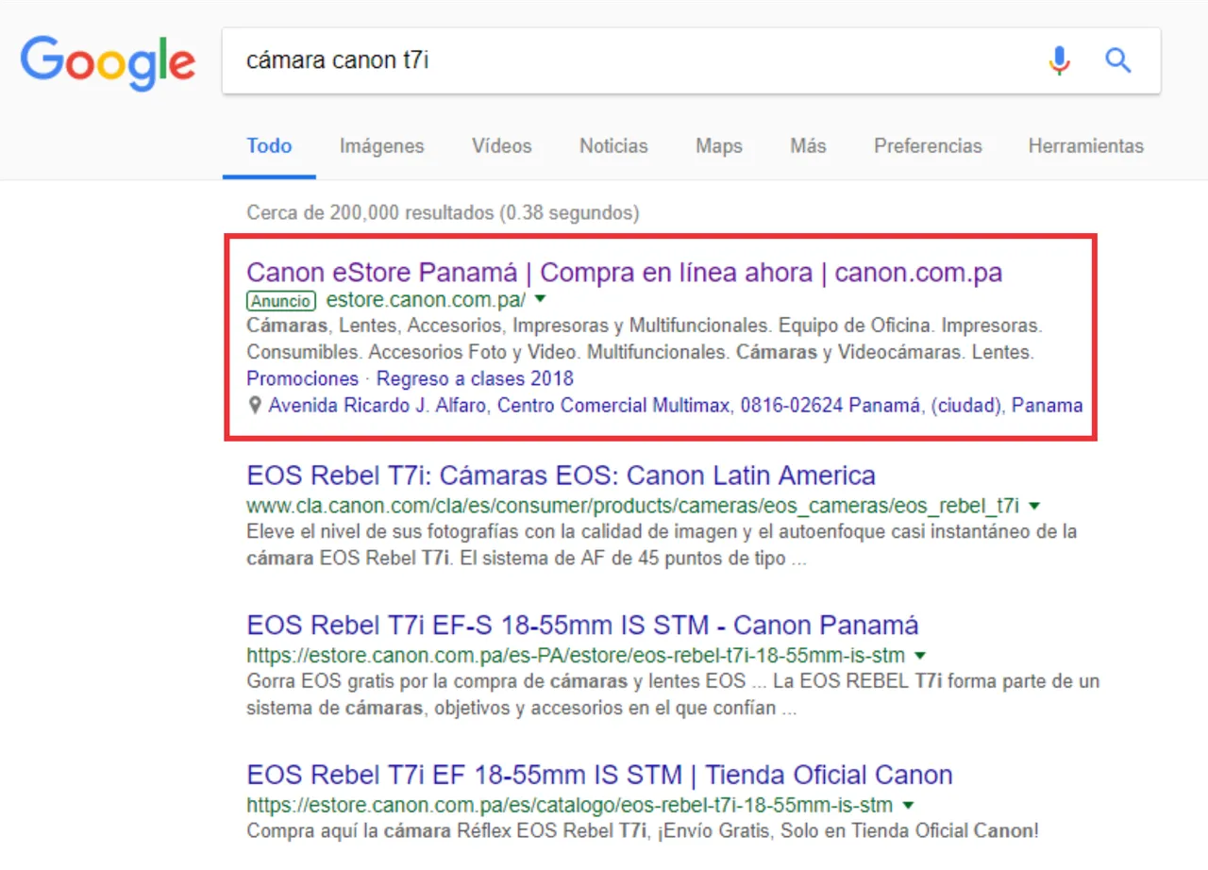This screenshot has height=870, width=1208.
Task: Click snippet starting 'Gorra EOS gratis'
Action: pos(673,694)
